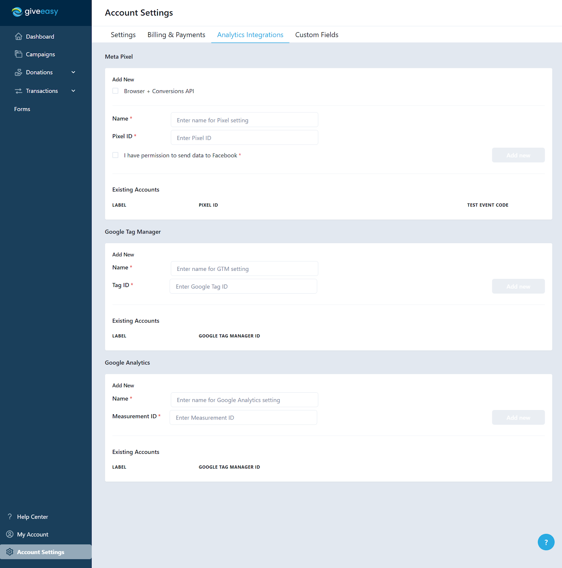Open the Billing & Payments tab

tap(176, 35)
